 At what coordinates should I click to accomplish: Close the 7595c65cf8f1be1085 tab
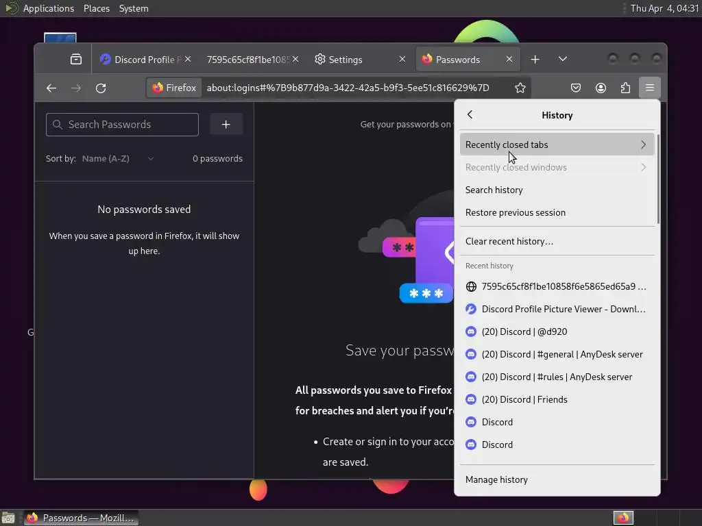[x=295, y=59]
